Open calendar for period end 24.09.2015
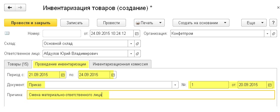Screen dimensions: 280x112 click(113, 75)
